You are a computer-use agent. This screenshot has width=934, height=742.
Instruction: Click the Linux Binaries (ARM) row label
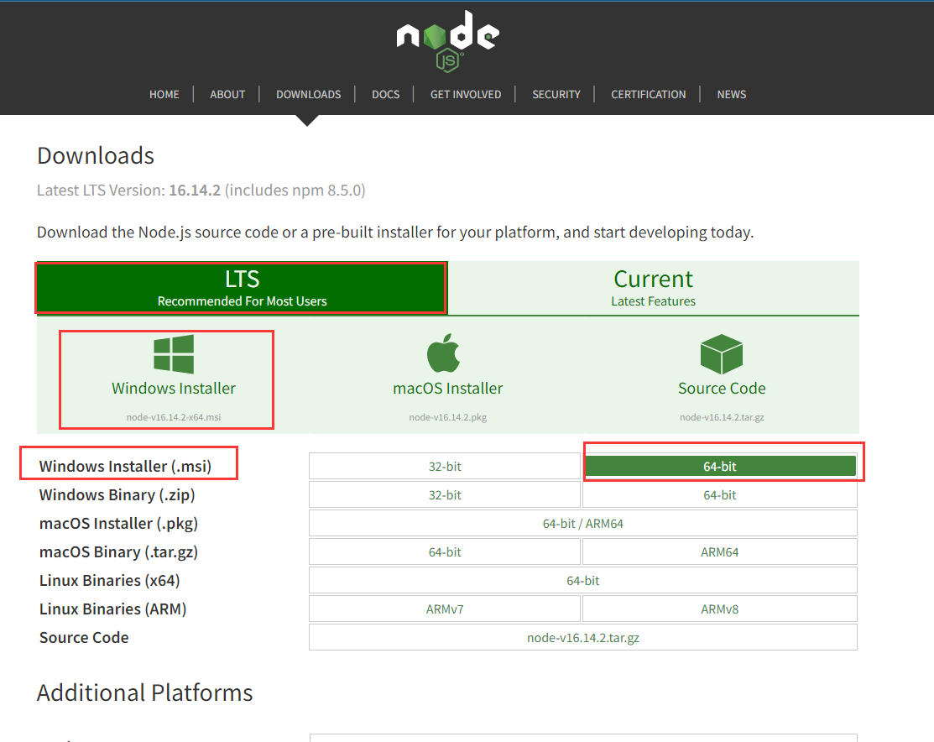(112, 609)
